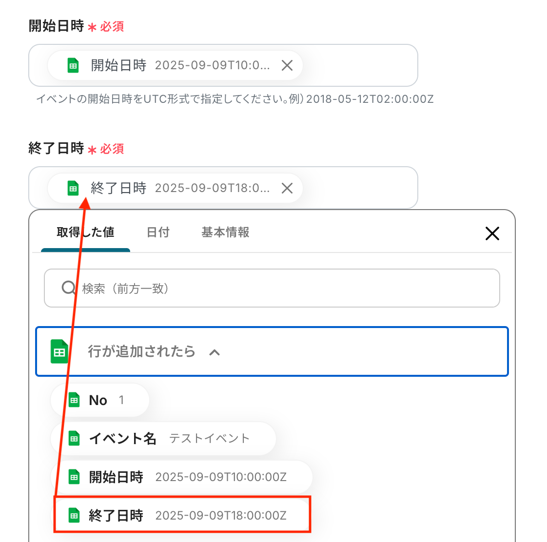Remove the 開始日時 chip with its X icon
This screenshot has width=547, height=542.
(287, 65)
